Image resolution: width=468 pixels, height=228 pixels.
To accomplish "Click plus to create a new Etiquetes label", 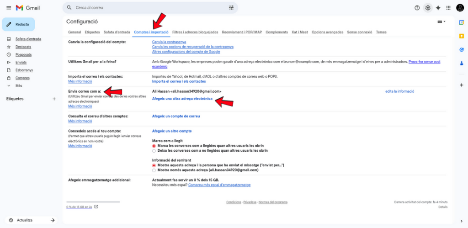I will [x=53, y=99].
